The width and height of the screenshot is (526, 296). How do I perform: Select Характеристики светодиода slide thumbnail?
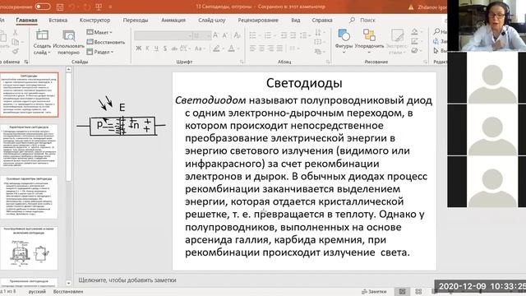30,146
